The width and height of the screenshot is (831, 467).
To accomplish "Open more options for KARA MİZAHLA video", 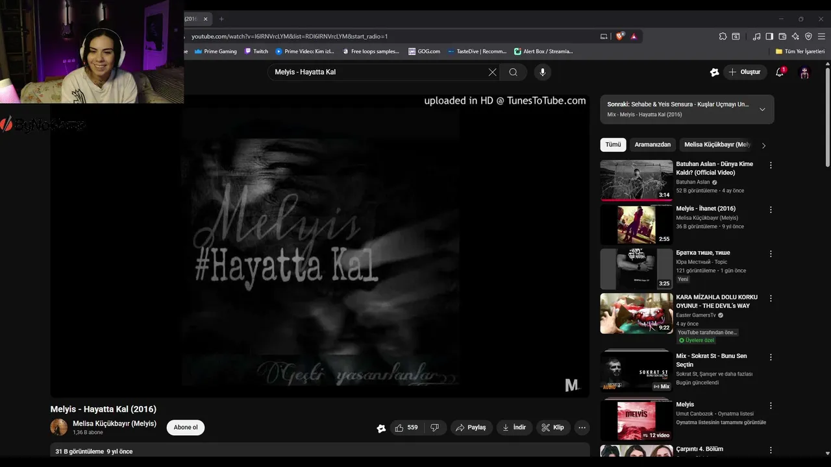I will 771,298.
